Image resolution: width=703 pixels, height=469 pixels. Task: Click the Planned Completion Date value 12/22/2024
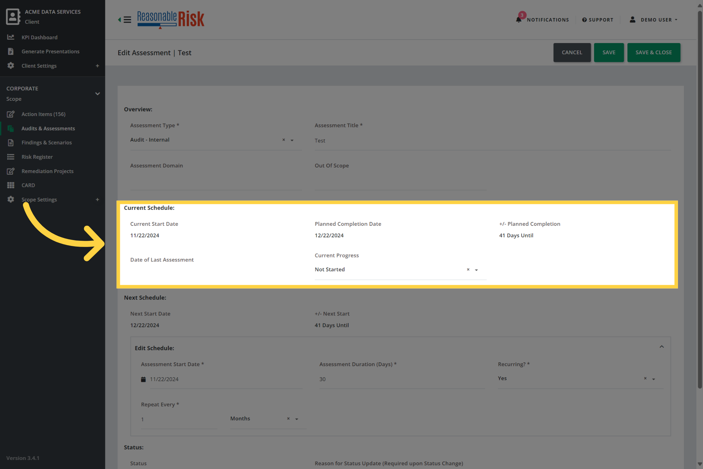click(x=329, y=236)
